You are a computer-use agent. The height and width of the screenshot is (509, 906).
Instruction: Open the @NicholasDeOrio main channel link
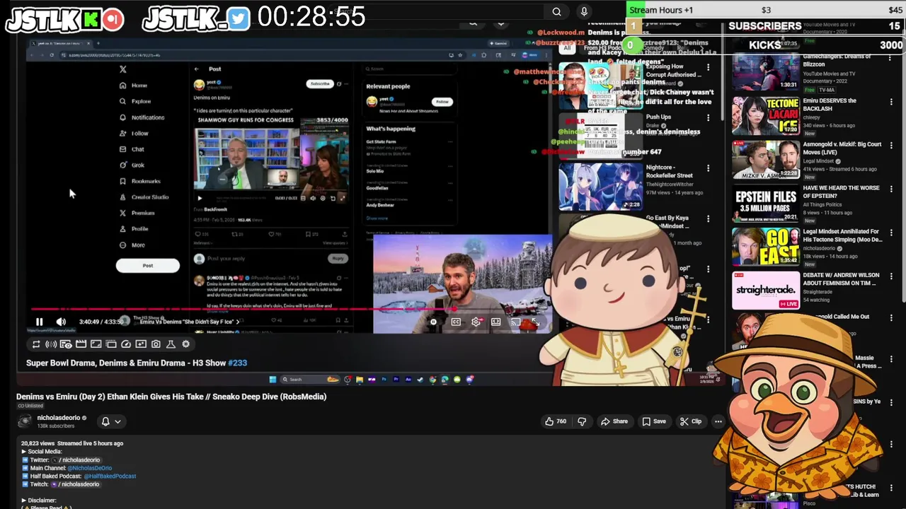[89, 468]
